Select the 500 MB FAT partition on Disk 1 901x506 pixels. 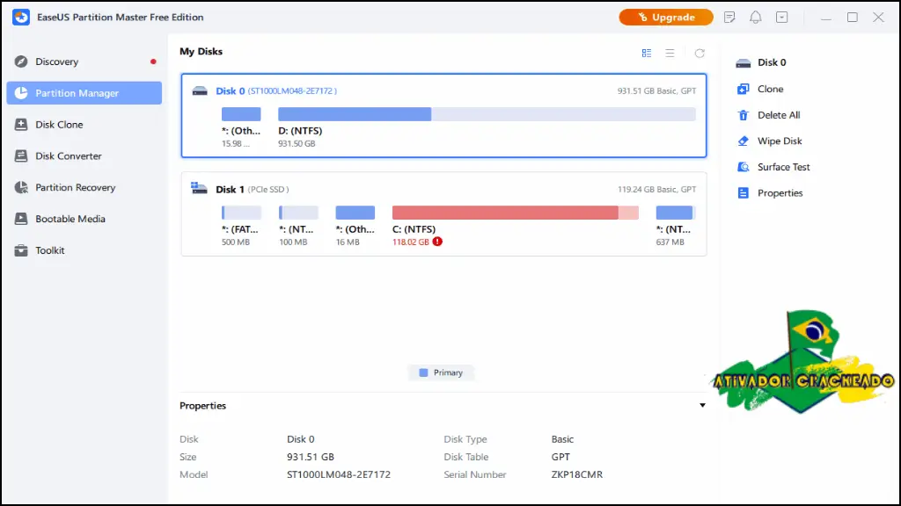coord(241,213)
